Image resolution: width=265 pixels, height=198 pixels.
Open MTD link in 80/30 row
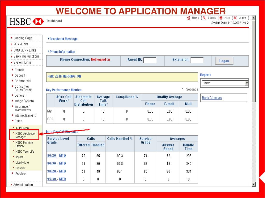pyautogui.click(x=63, y=163)
